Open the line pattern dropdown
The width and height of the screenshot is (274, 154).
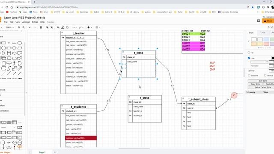259,62
